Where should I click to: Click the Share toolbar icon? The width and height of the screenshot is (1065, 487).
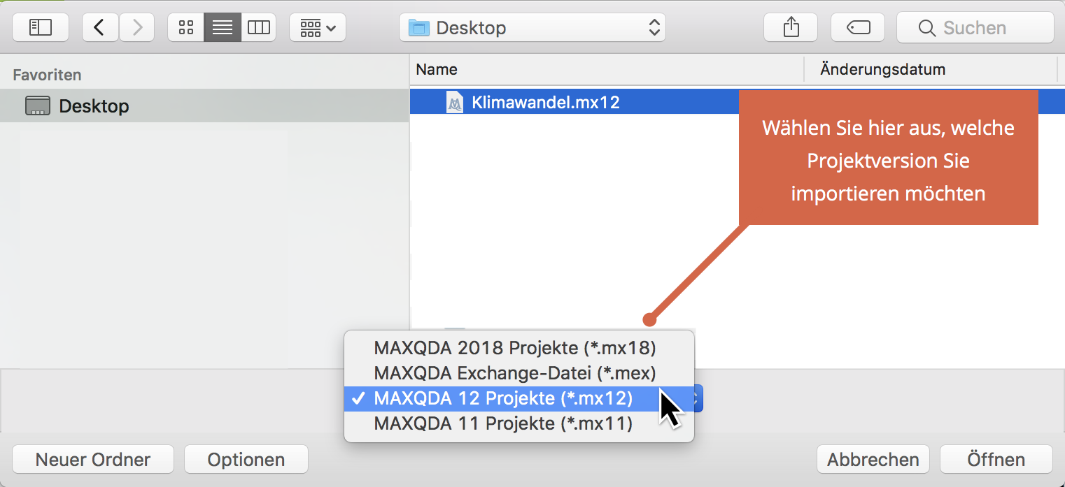pyautogui.click(x=791, y=28)
